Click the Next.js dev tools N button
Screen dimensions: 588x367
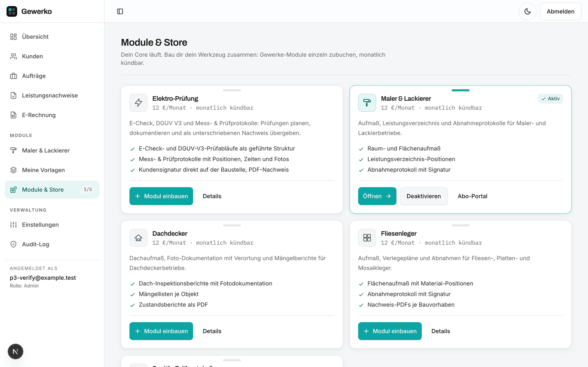point(16,352)
